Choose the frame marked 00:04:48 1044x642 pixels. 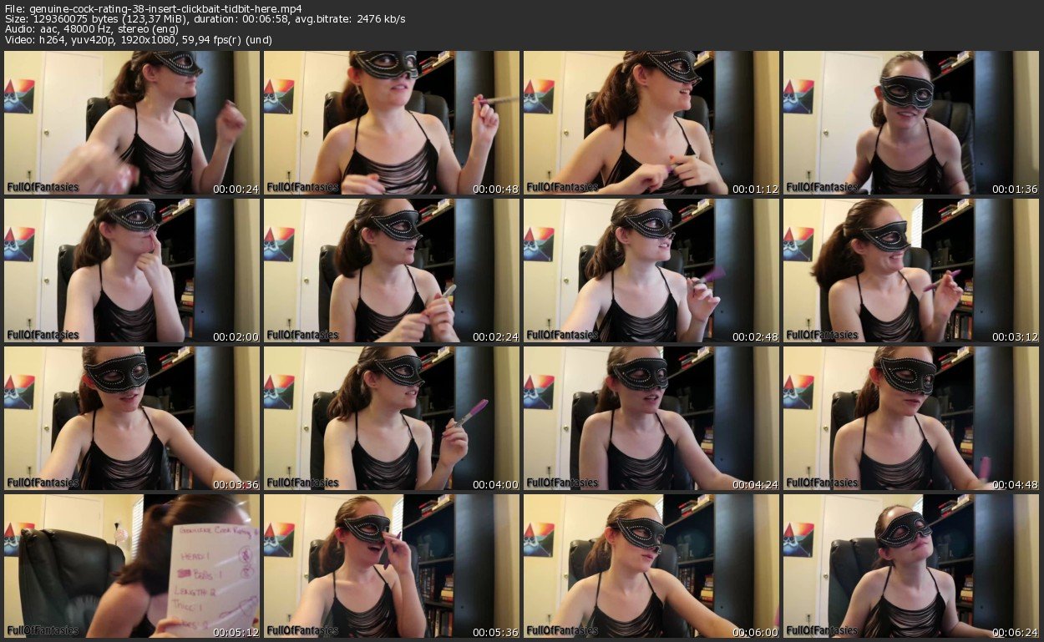click(911, 418)
